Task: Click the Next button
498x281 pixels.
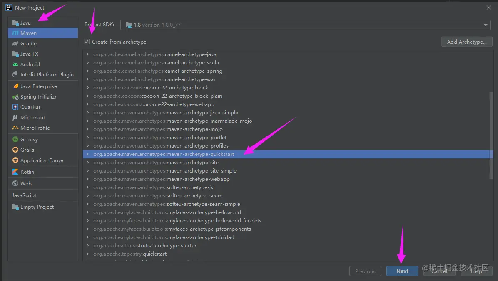Action: [x=402, y=271]
